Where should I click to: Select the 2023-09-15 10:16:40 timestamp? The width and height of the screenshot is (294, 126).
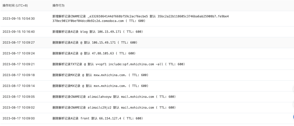click(19, 32)
